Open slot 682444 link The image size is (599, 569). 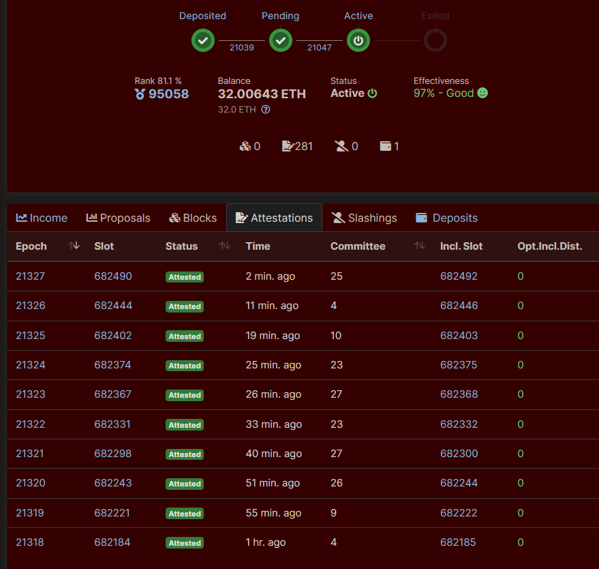pos(113,306)
